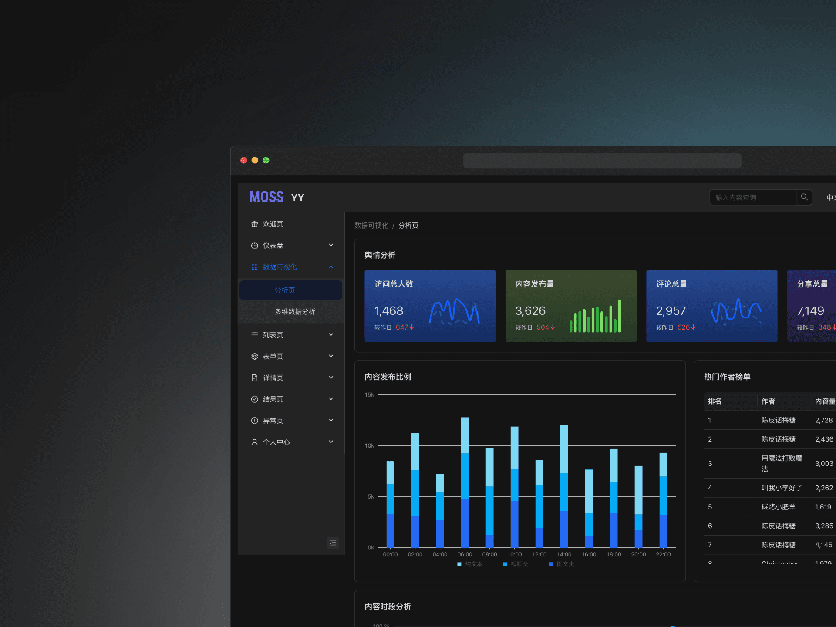This screenshot has width=836, height=627.
Task: Click the 分析页 breadcrumb
Action: [x=408, y=226]
